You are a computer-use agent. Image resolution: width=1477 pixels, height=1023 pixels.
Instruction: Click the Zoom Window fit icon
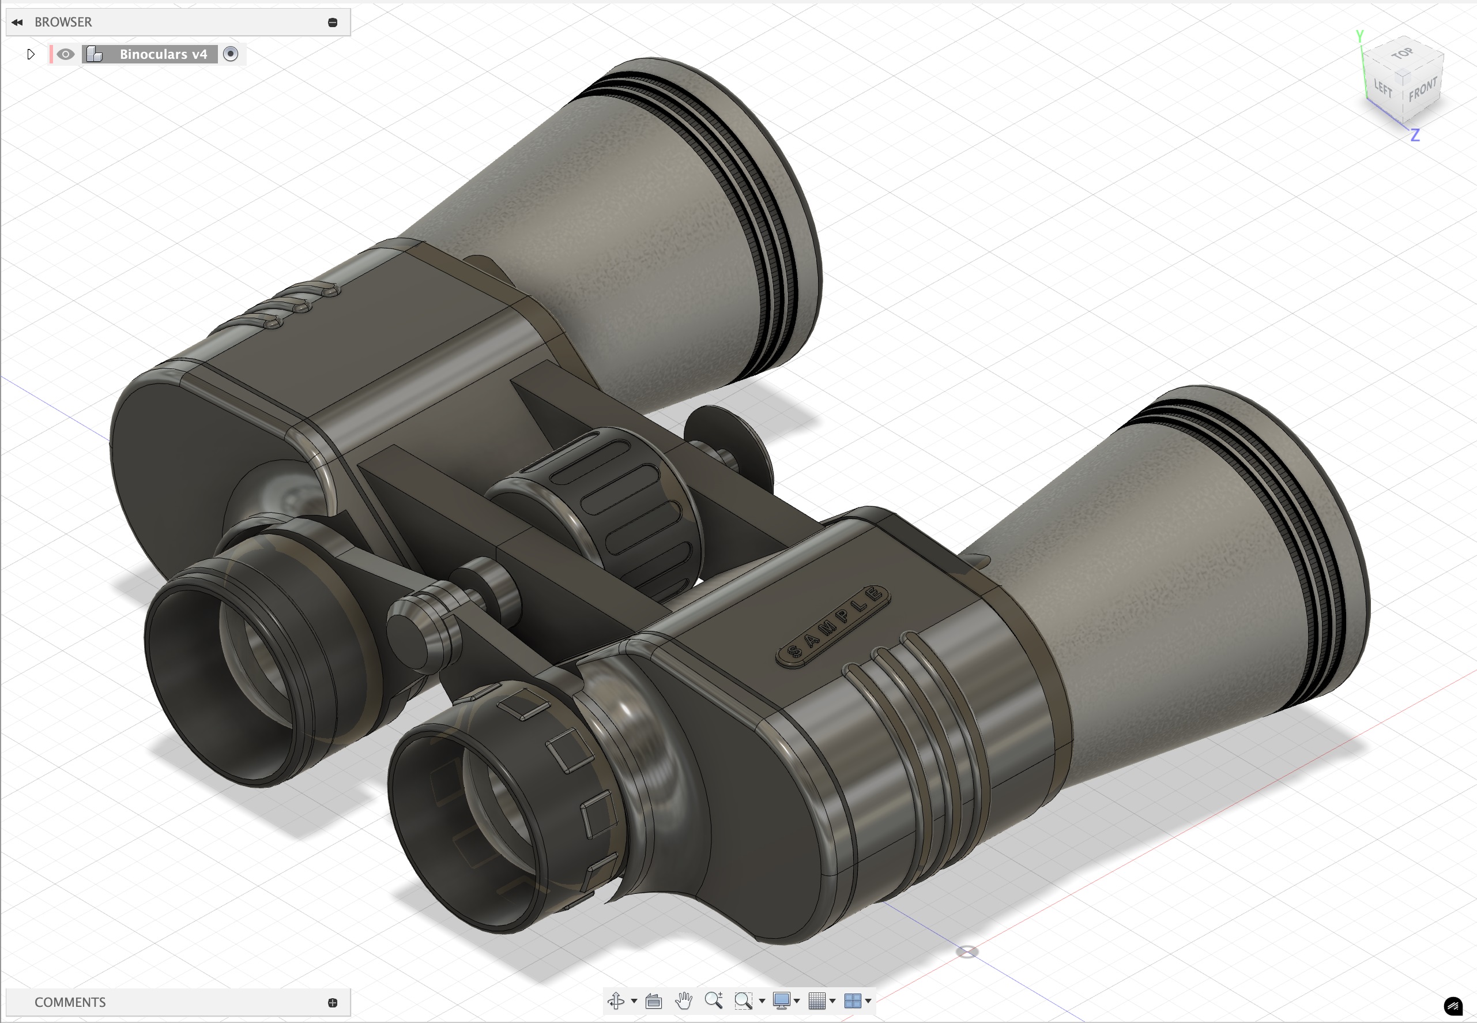pyautogui.click(x=743, y=1001)
